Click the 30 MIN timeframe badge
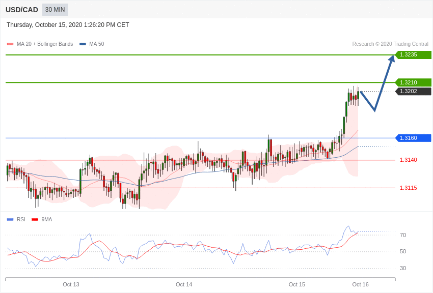Image resolution: width=433 pixels, height=293 pixels. (x=55, y=10)
